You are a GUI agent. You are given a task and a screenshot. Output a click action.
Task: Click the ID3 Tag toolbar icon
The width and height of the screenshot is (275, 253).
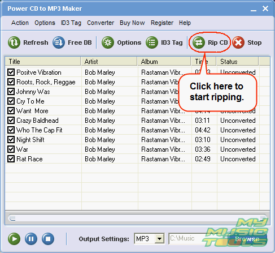click(x=152, y=42)
